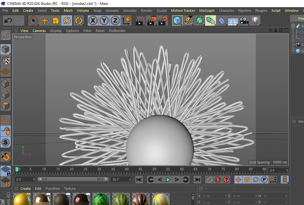Image resolution: width=304 pixels, height=205 pixels.
Task: Select the first green leaf material
Action: [101, 199]
